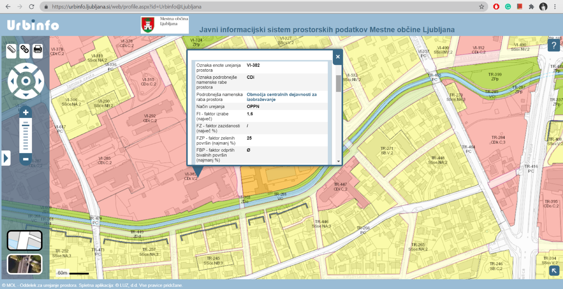
Task: Click the popup scrollbar down arrow
Action: [x=338, y=161]
